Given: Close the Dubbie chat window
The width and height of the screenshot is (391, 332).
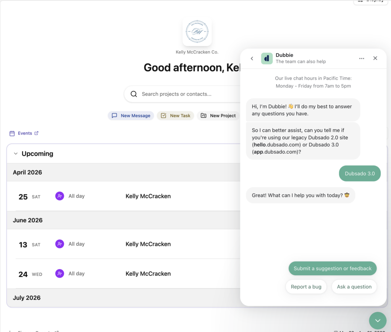Looking at the screenshot, I should (x=375, y=58).
